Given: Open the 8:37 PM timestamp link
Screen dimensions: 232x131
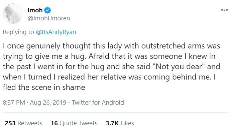Looking at the screenshot, I should (14, 102).
